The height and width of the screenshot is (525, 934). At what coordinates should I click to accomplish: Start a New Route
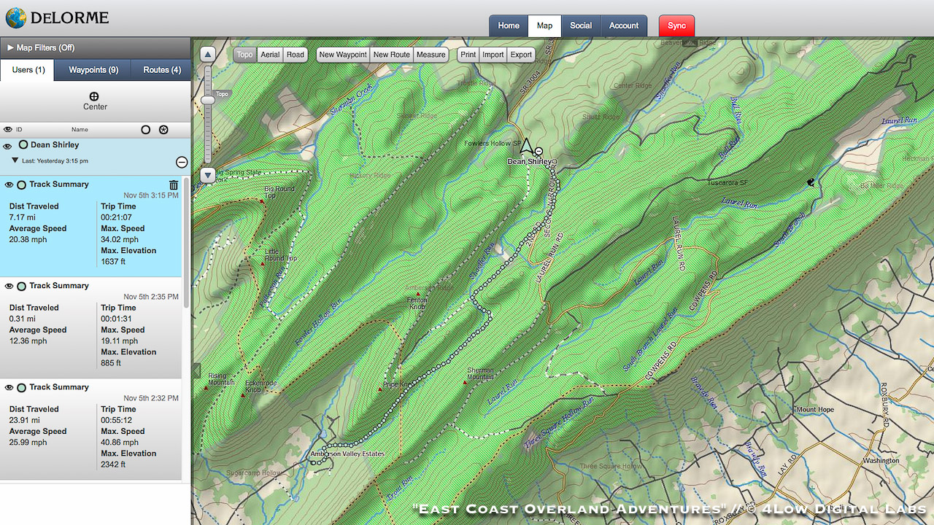(391, 54)
